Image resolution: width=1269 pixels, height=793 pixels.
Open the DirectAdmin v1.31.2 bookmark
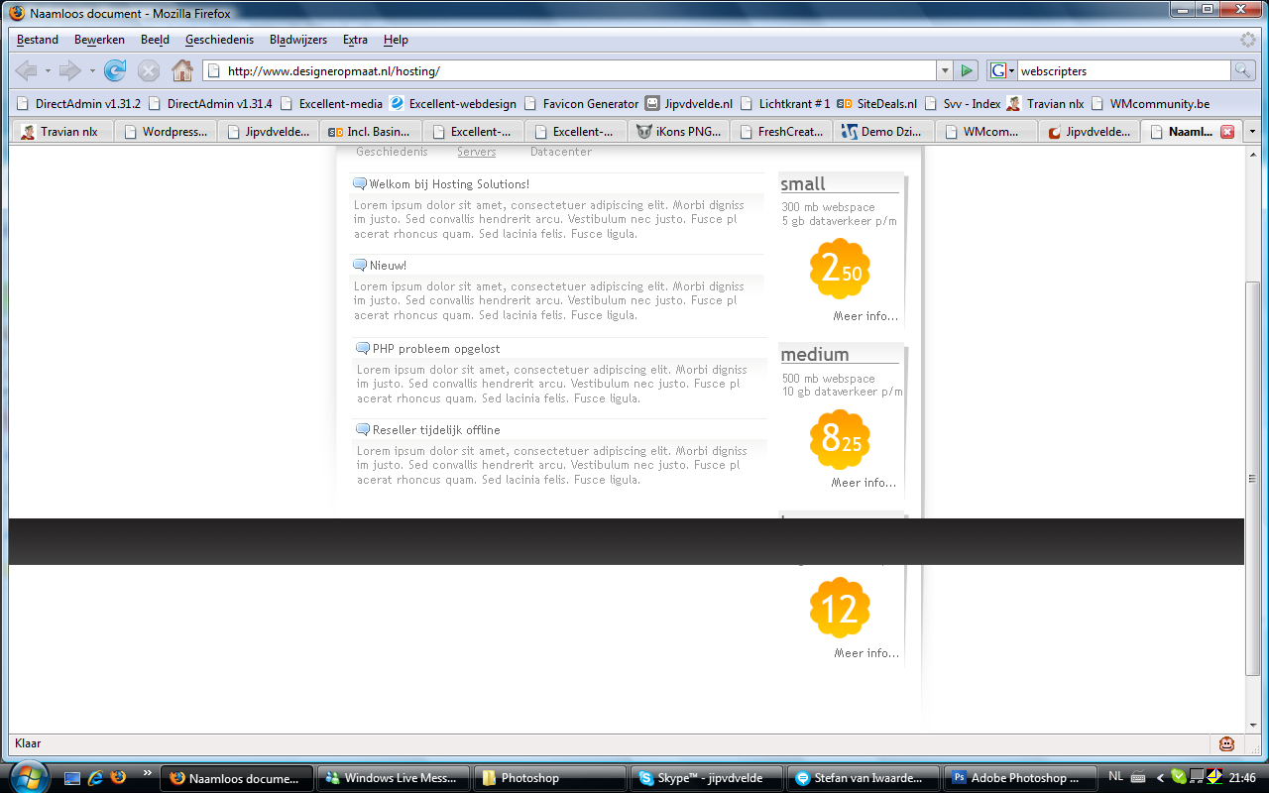79,103
